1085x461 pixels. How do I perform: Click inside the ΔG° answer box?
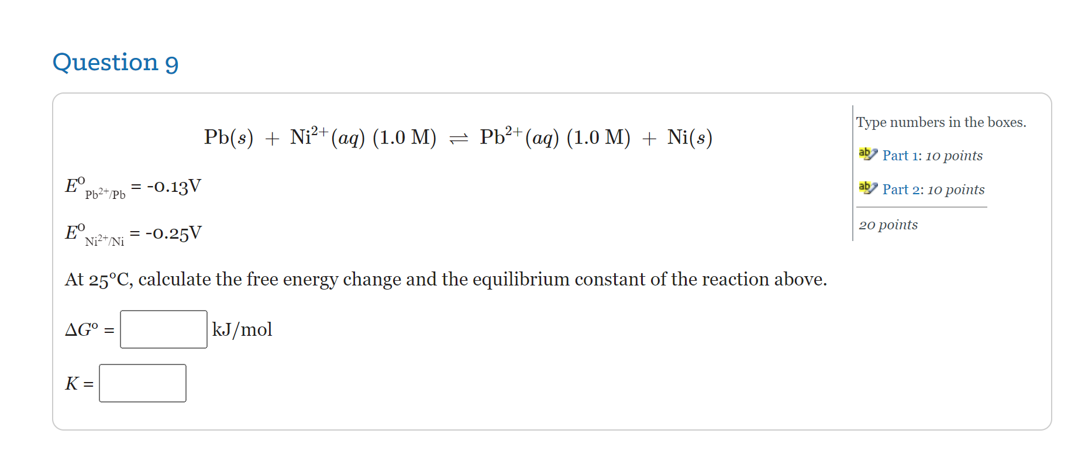point(163,329)
